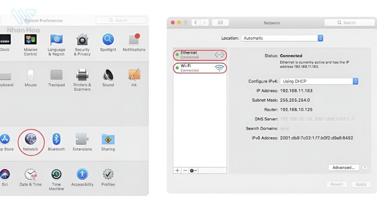
Task: Open Profiles preferences
Action: tap(108, 178)
